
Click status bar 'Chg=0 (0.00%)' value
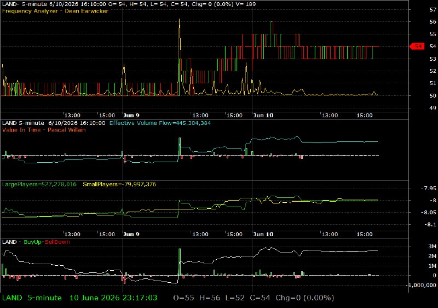pyautogui.click(x=305, y=298)
